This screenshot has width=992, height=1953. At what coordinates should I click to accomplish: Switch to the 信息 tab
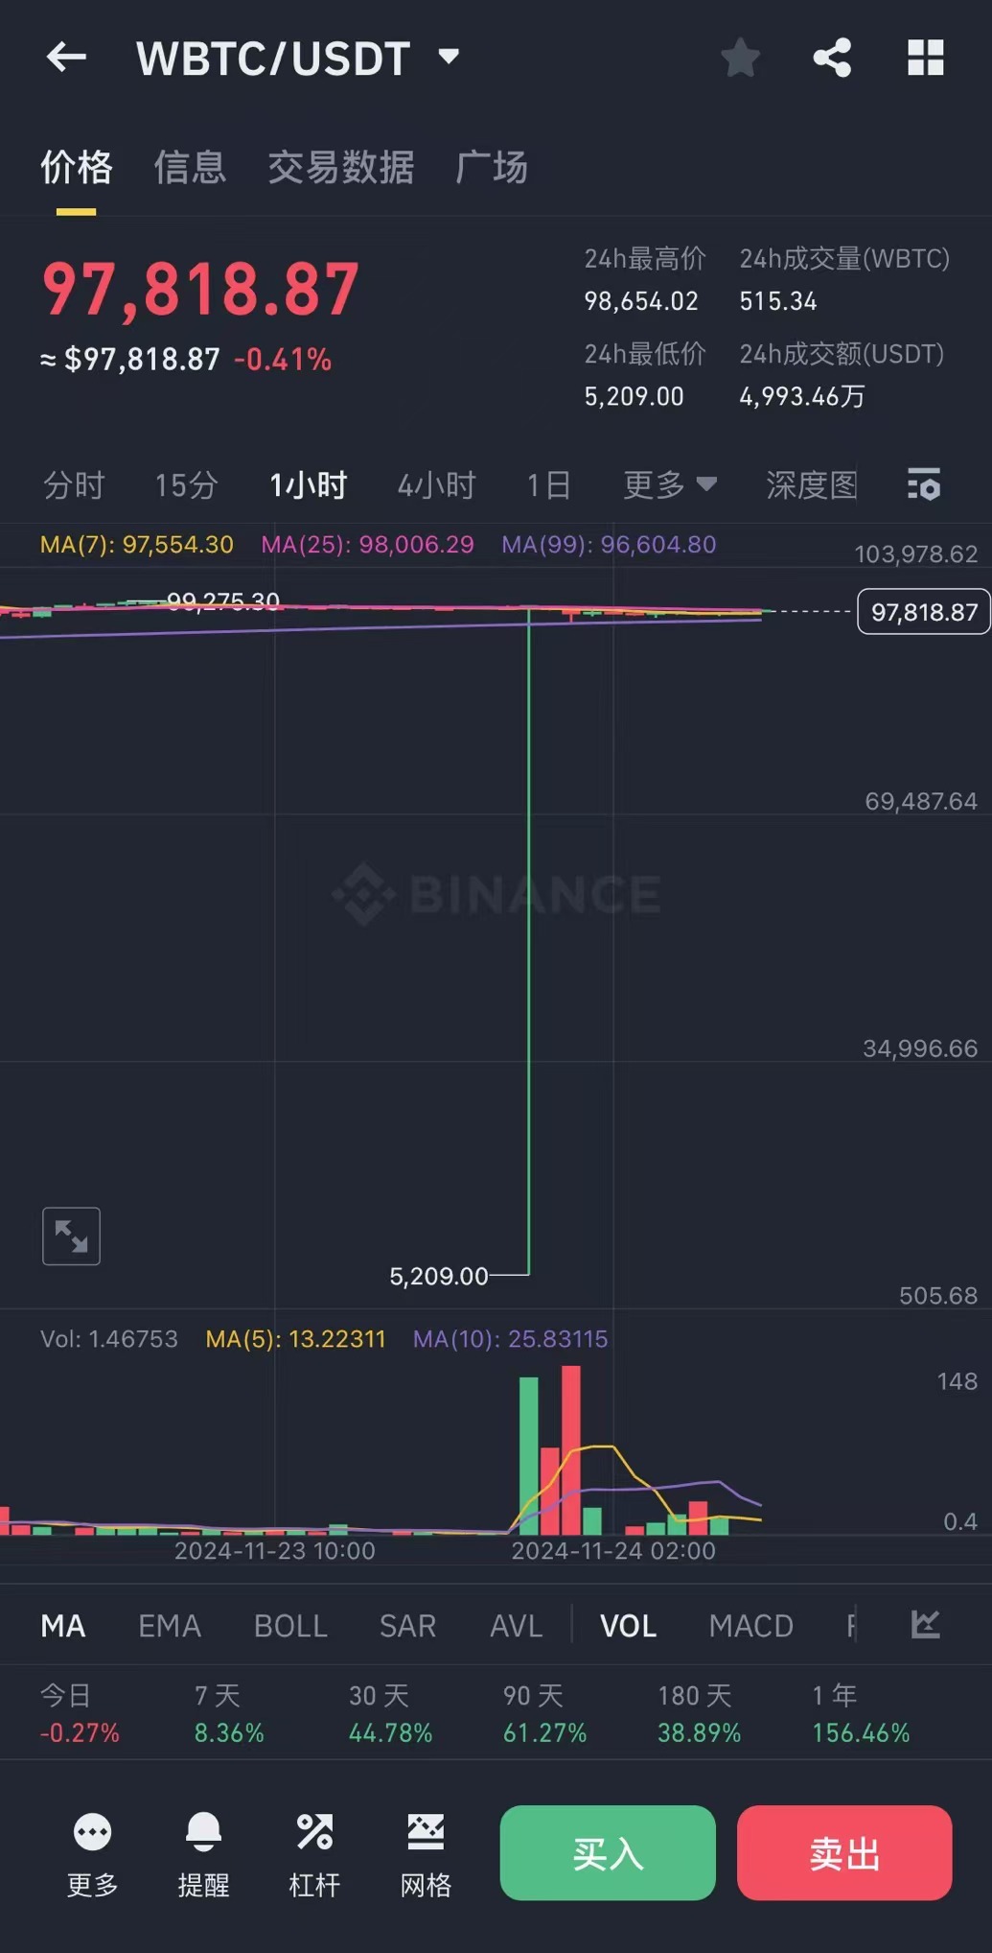(190, 167)
